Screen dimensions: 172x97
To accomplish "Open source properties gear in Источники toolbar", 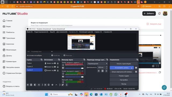I will 52,85.
